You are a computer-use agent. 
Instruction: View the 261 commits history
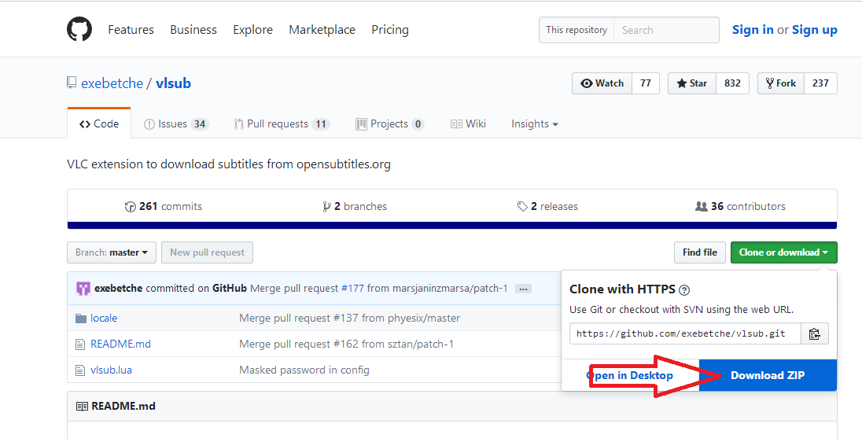164,207
